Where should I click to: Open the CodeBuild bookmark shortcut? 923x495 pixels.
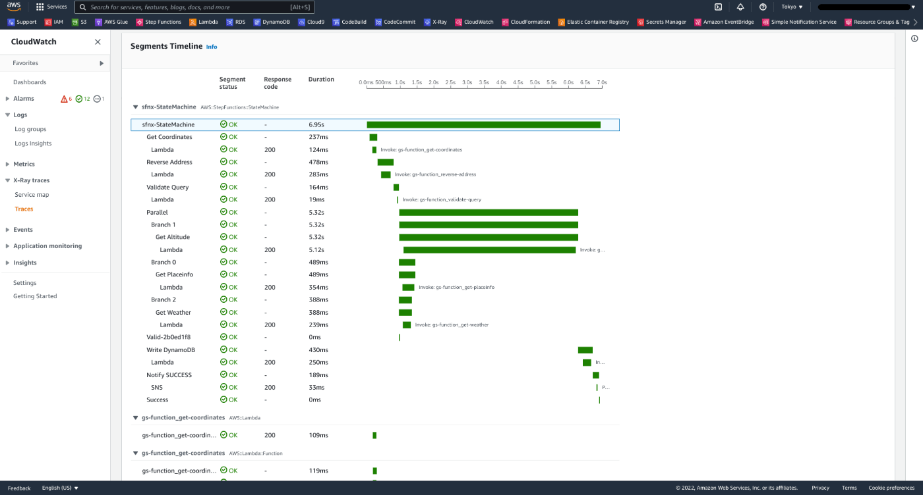[x=350, y=22]
